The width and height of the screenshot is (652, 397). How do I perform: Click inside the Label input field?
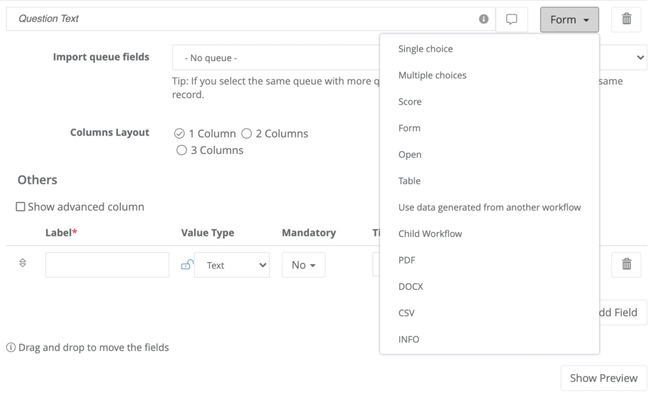point(106,265)
